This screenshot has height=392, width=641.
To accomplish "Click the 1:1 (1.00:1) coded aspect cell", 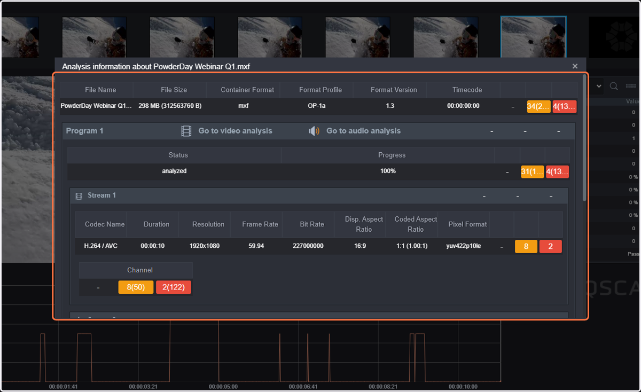I will click(411, 246).
